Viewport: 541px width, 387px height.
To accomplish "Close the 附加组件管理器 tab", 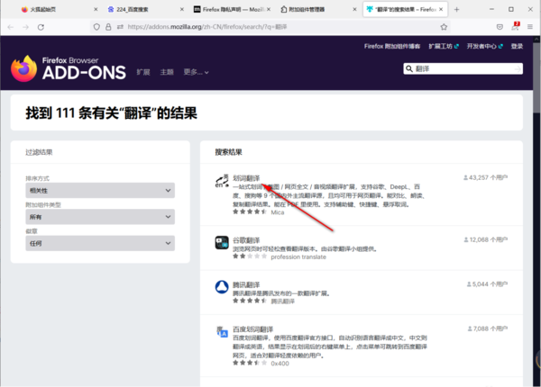I will [354, 10].
